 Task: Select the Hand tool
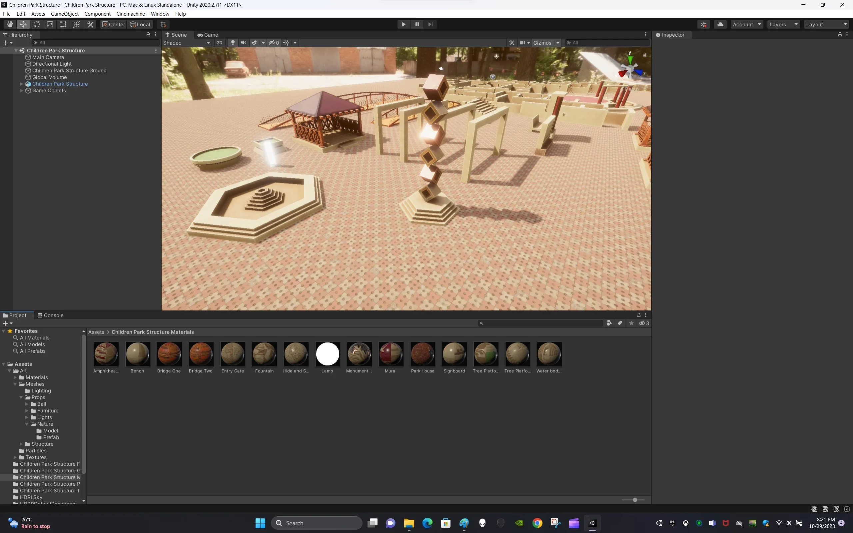10,24
